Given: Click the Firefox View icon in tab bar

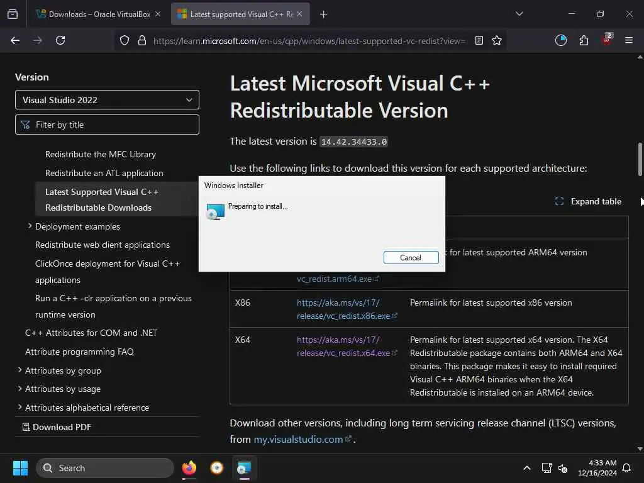Looking at the screenshot, I should tap(13, 14).
